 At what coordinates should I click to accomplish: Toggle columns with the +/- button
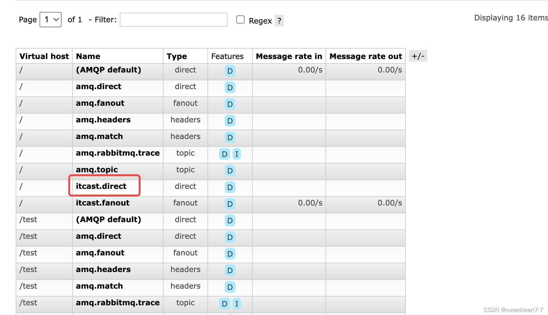(418, 56)
